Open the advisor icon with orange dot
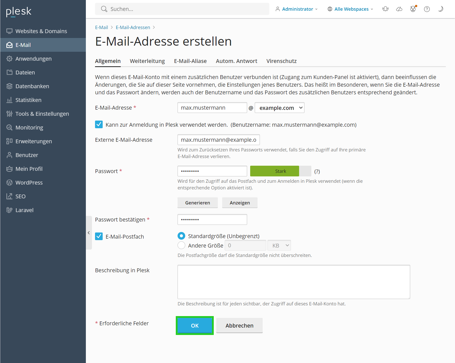The height and width of the screenshot is (363, 455). (413, 9)
